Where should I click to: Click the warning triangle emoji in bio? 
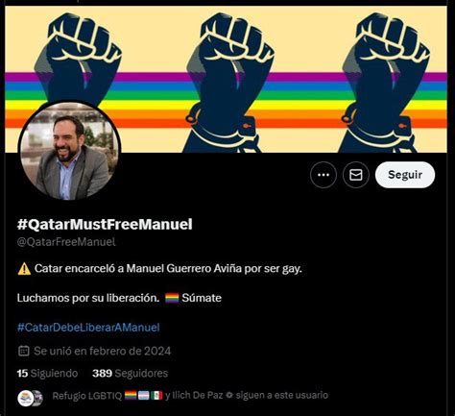[x=24, y=269]
